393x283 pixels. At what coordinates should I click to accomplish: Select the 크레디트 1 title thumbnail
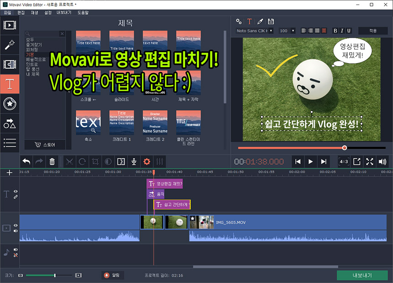tap(122, 123)
